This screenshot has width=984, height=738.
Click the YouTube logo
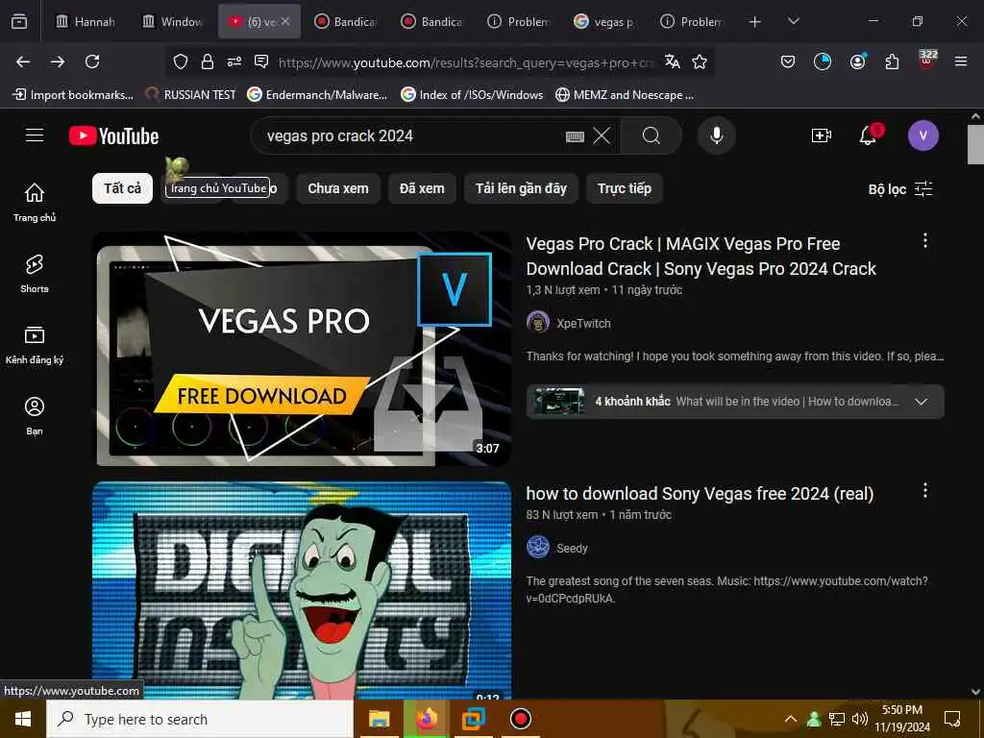(113, 135)
